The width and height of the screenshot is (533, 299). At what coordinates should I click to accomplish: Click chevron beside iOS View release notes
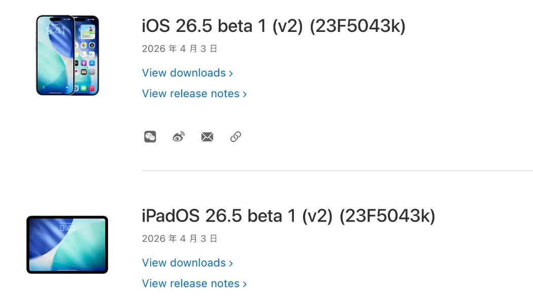tap(245, 94)
